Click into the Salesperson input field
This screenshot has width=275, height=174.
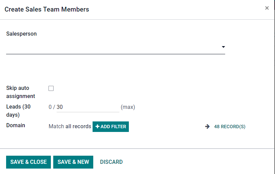[112, 47]
